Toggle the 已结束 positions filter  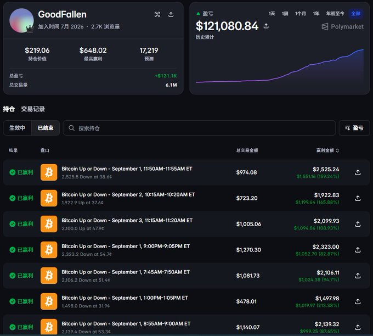pos(46,128)
